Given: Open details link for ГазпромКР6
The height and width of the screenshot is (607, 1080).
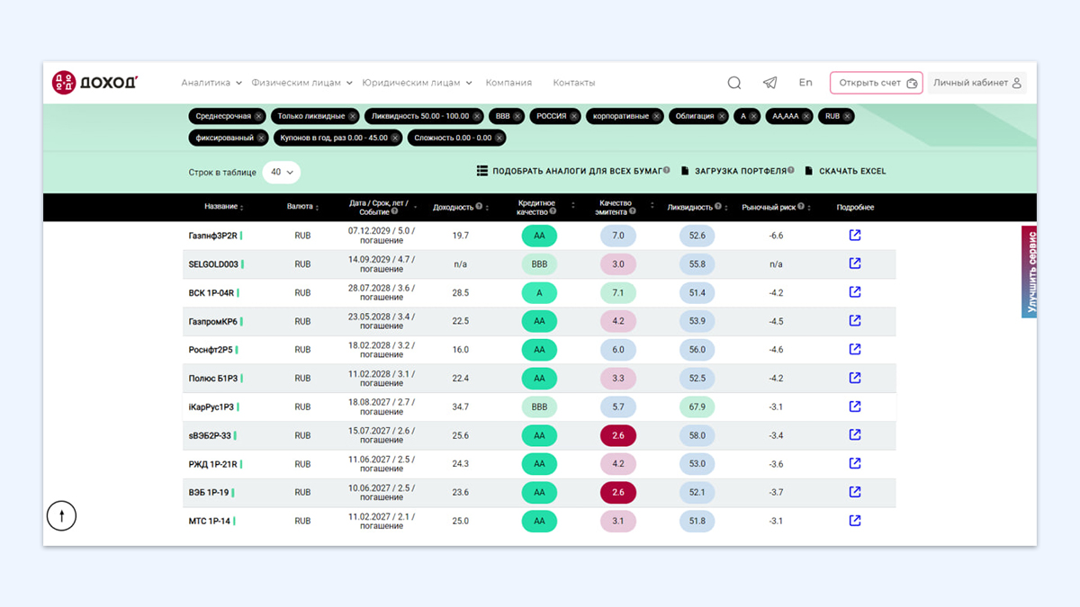Looking at the screenshot, I should pyautogui.click(x=855, y=320).
